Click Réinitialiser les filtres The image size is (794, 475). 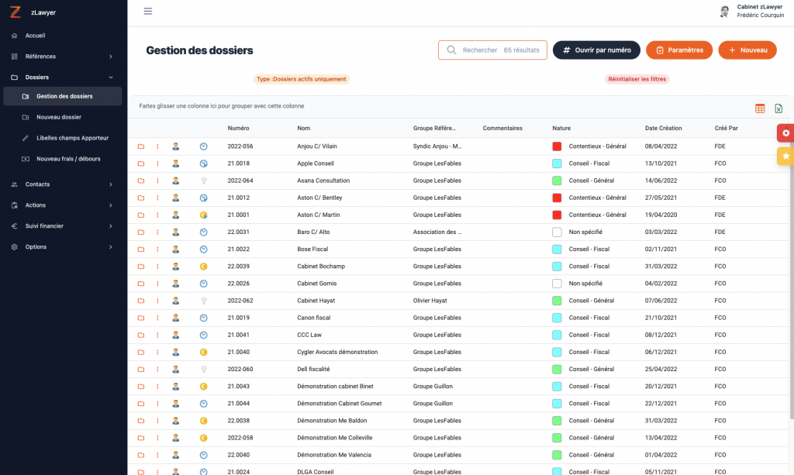[637, 79]
